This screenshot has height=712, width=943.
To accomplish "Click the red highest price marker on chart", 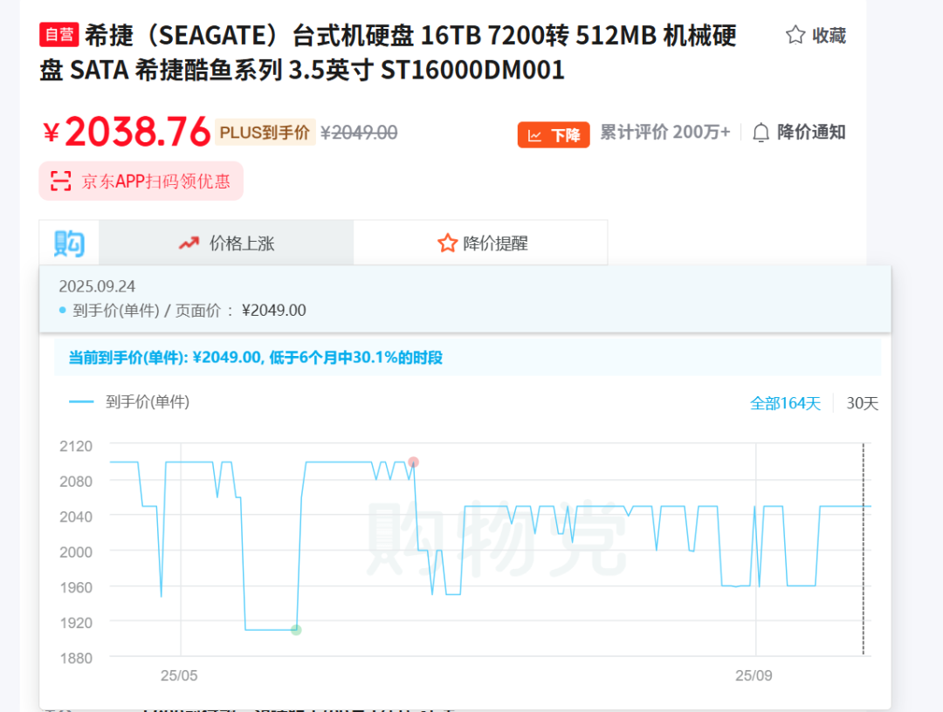I will (x=413, y=462).
